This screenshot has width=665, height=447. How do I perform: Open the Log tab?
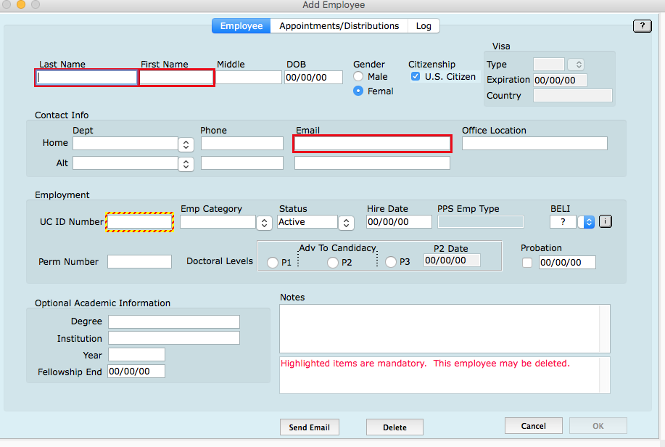tap(424, 26)
